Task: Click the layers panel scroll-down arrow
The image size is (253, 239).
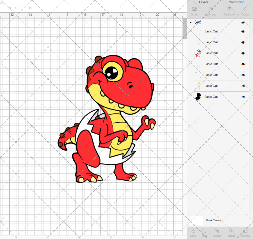Action: point(250,212)
